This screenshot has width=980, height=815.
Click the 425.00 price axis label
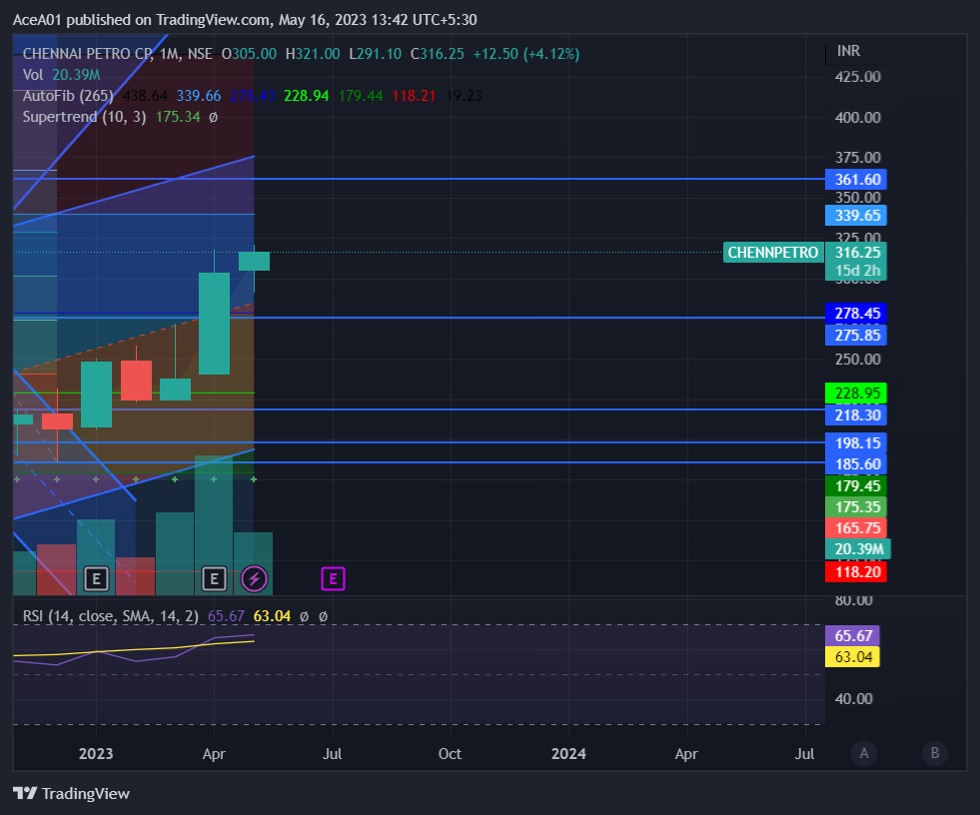pyautogui.click(x=857, y=77)
